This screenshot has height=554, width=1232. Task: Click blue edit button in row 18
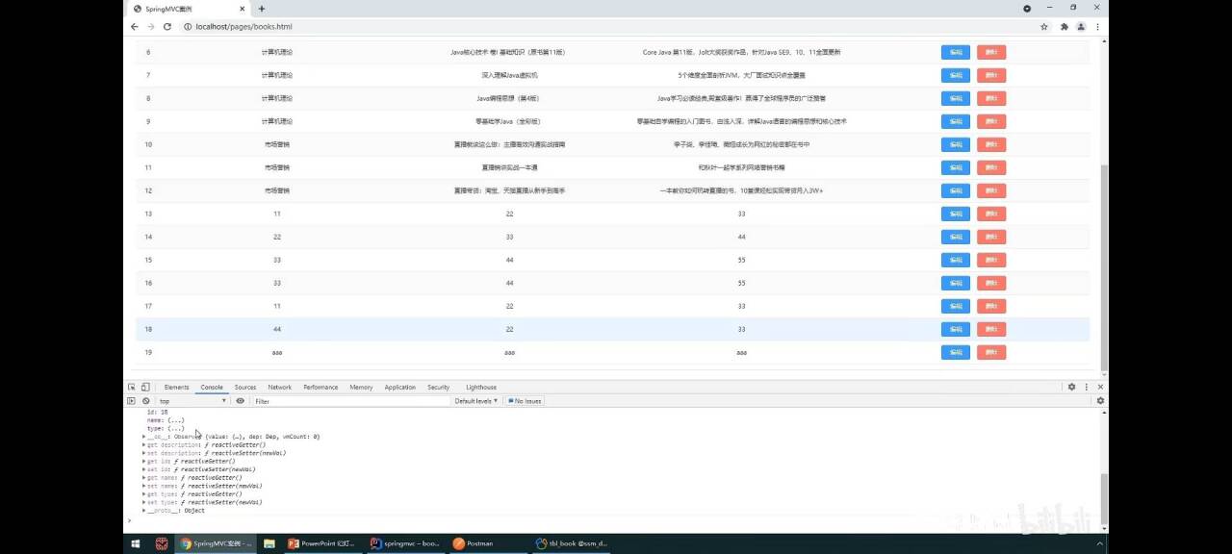click(x=956, y=329)
